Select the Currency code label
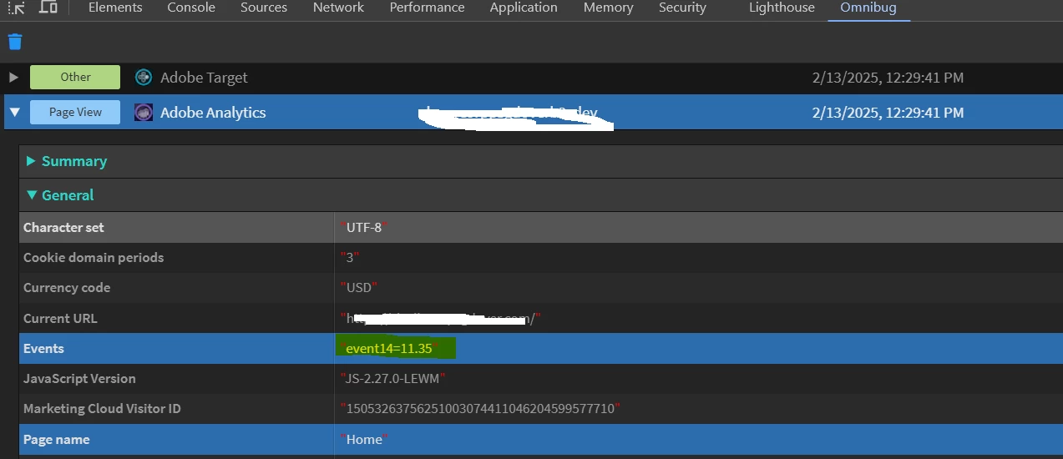This screenshot has height=459, width=1063. (67, 288)
